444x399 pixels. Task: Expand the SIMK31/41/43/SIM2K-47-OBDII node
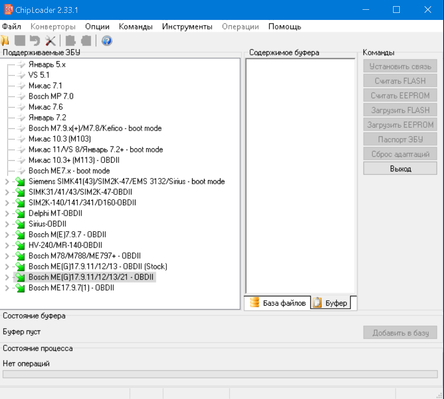coord(7,192)
